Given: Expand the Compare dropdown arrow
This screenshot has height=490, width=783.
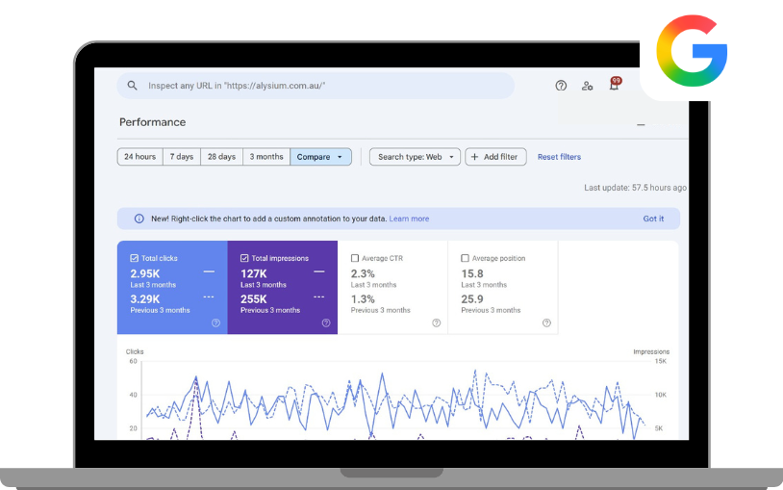Looking at the screenshot, I should coord(341,157).
